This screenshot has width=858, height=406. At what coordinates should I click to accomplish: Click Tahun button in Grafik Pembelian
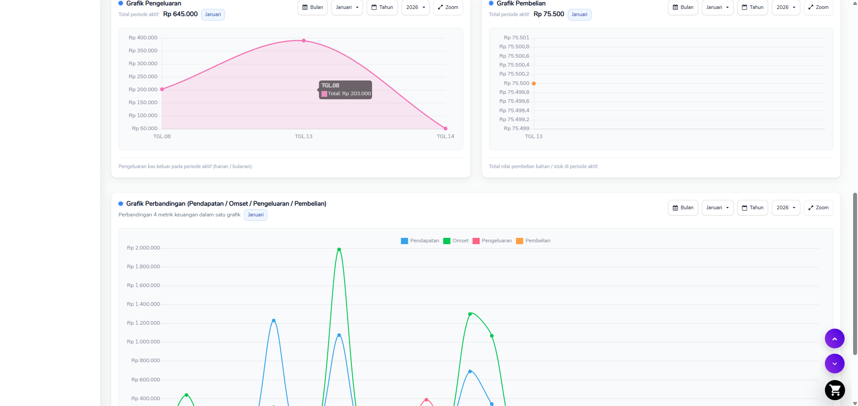click(x=752, y=7)
